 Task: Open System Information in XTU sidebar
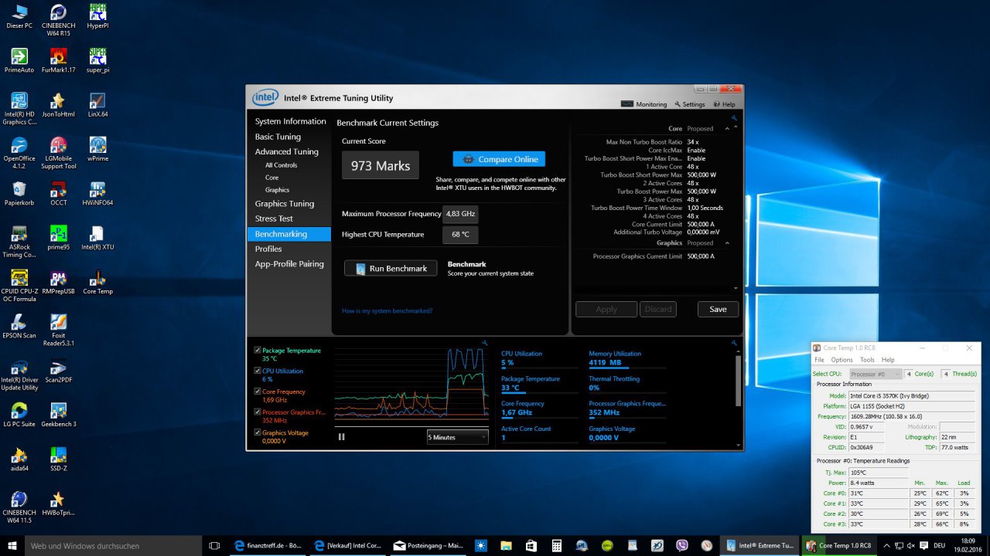290,122
